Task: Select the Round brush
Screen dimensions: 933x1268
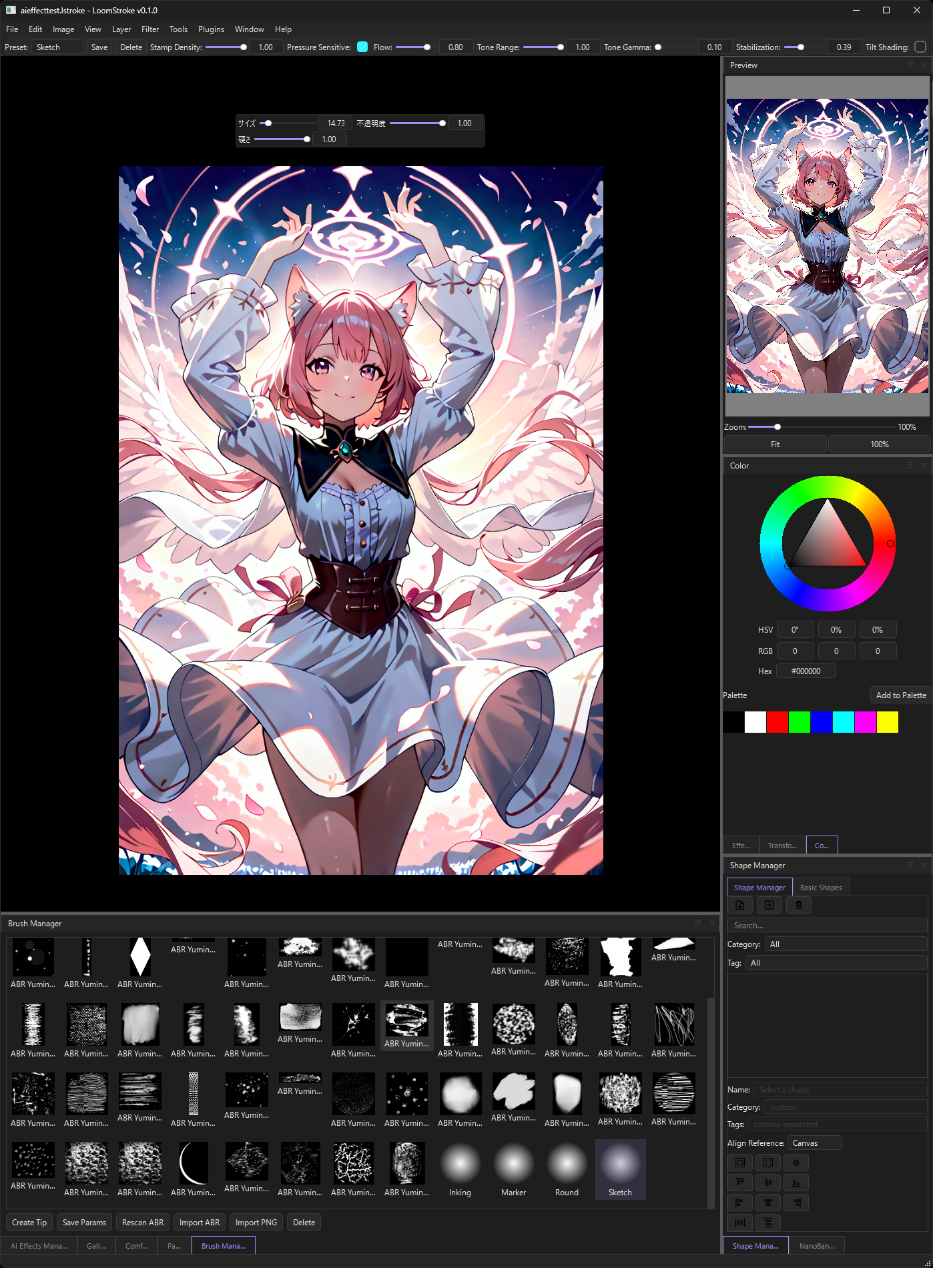Action: pos(567,1169)
